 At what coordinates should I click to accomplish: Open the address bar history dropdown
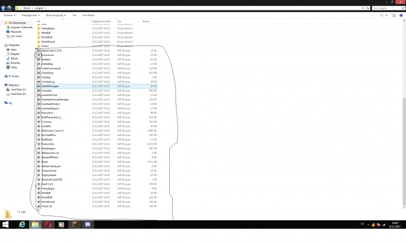click(363, 8)
